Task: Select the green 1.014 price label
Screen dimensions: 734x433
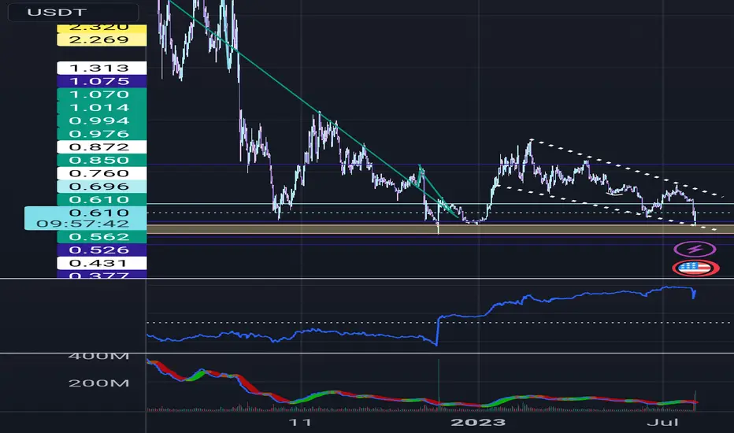Action: point(102,107)
